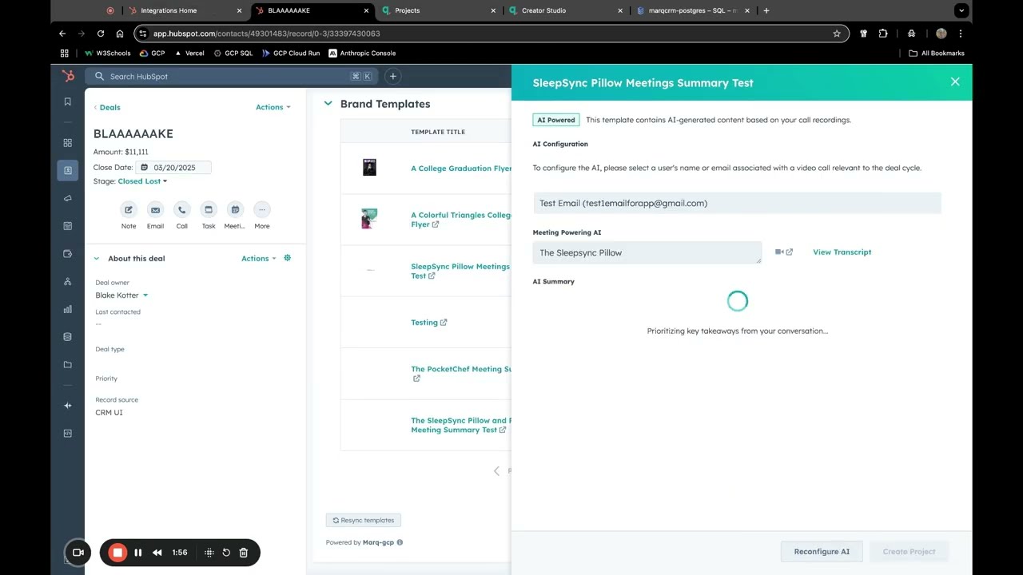Open A College Graduation Flyer template
The image size is (1023, 575).
click(x=461, y=169)
